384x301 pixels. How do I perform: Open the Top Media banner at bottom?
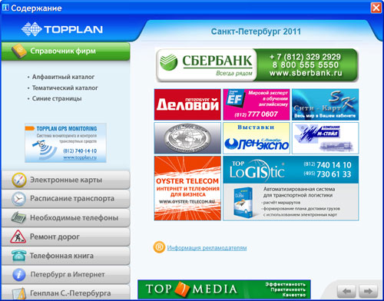click(224, 289)
